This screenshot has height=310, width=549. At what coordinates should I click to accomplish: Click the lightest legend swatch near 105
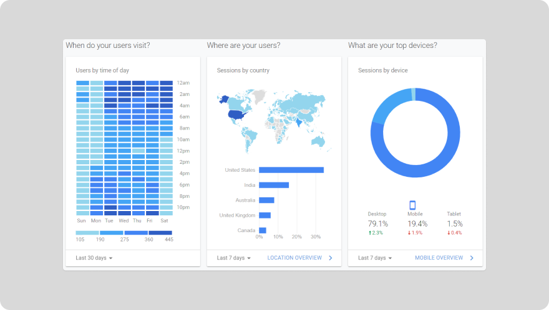[x=87, y=233]
